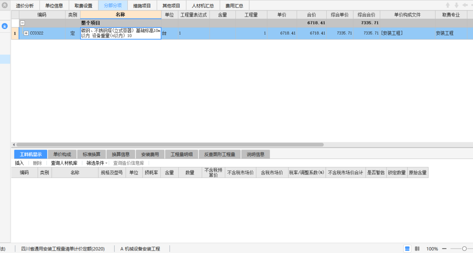Click the 锁定数量 column header

(397, 172)
